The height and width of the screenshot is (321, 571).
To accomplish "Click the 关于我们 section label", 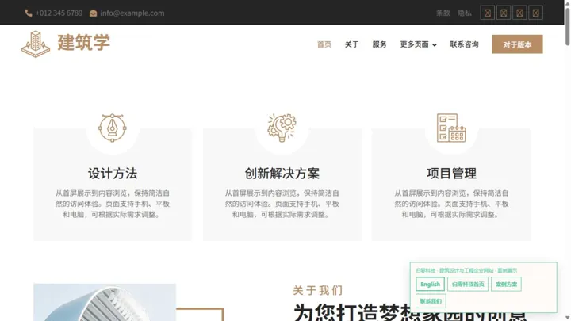I will coord(318,290).
